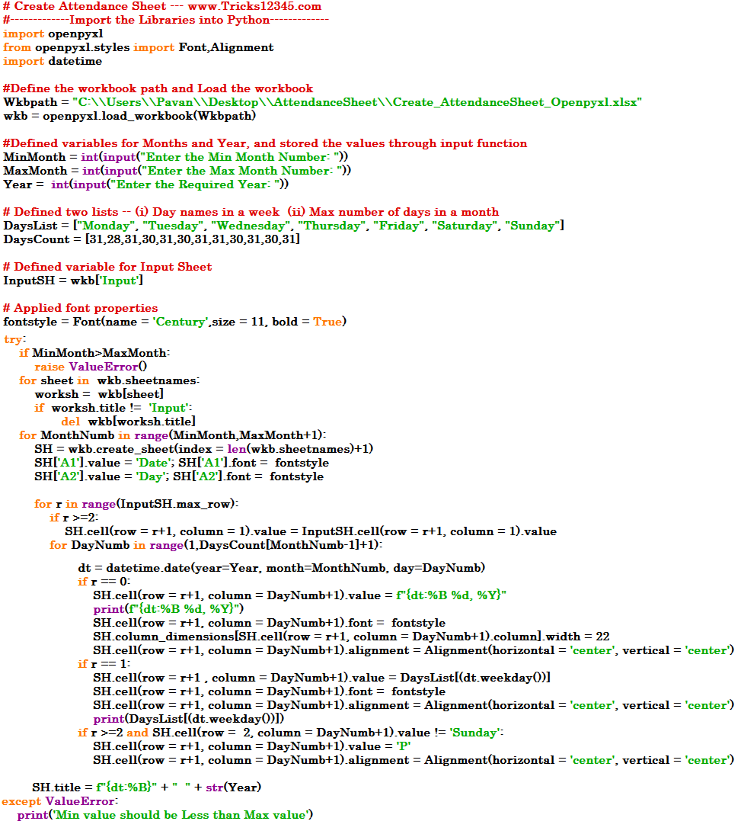Image resolution: width=741 pixels, height=834 pixels.
Task: Click the 'if r == 0:' line
Action: pyautogui.click(x=104, y=582)
